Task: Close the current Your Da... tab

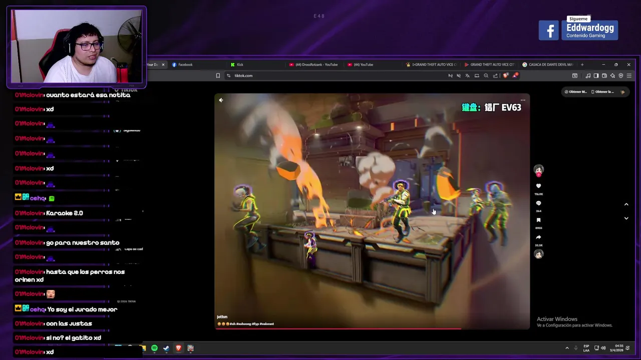Action: [163, 64]
